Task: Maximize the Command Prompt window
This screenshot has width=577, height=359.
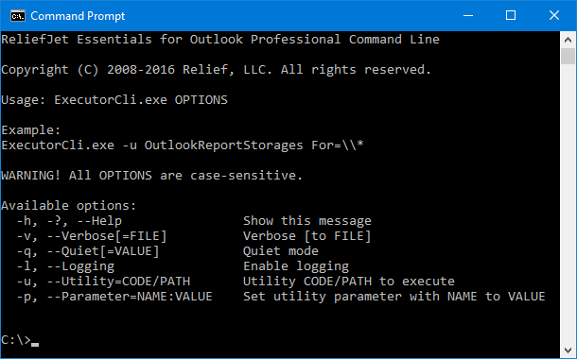Action: (511, 16)
